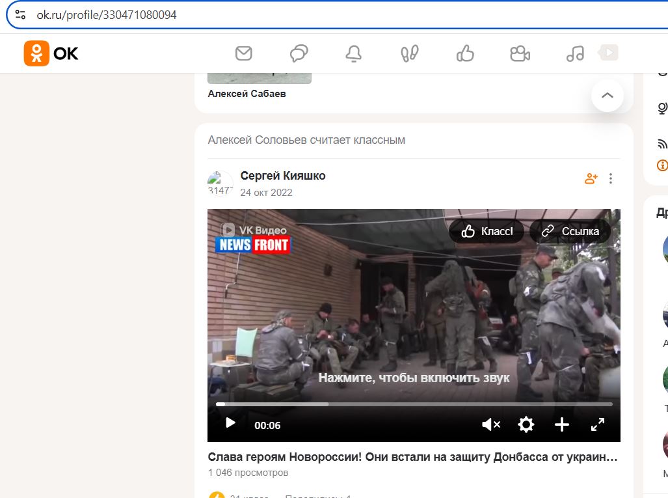Image resolution: width=668 pixels, height=498 pixels.
Task: Seek on the video progress bar
Action: 414,404
